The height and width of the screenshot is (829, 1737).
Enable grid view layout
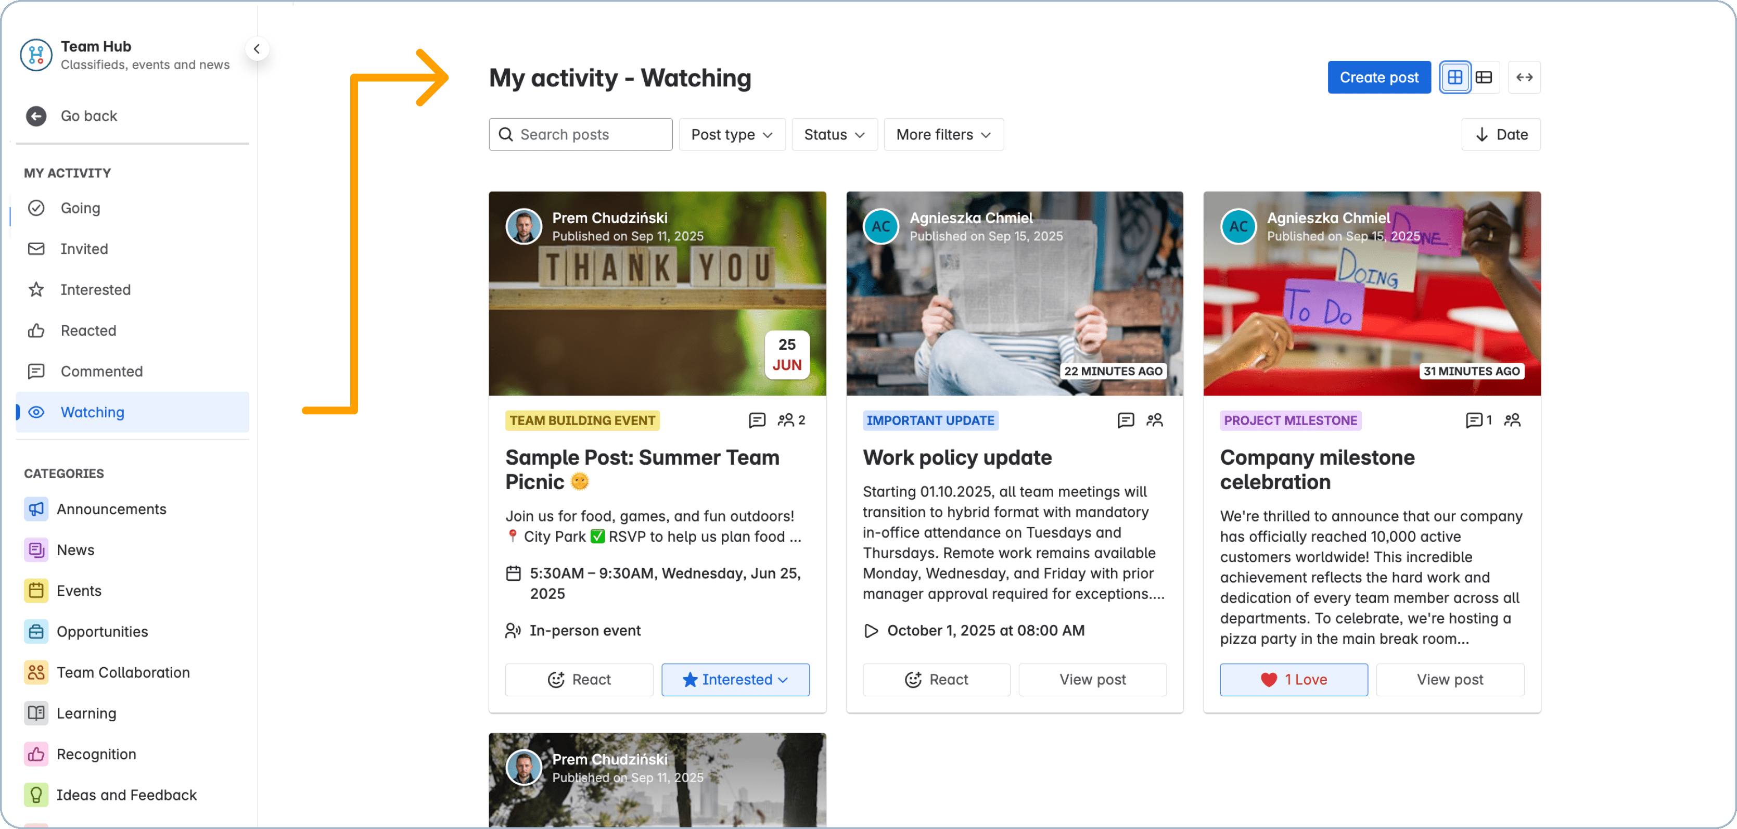[x=1455, y=77]
